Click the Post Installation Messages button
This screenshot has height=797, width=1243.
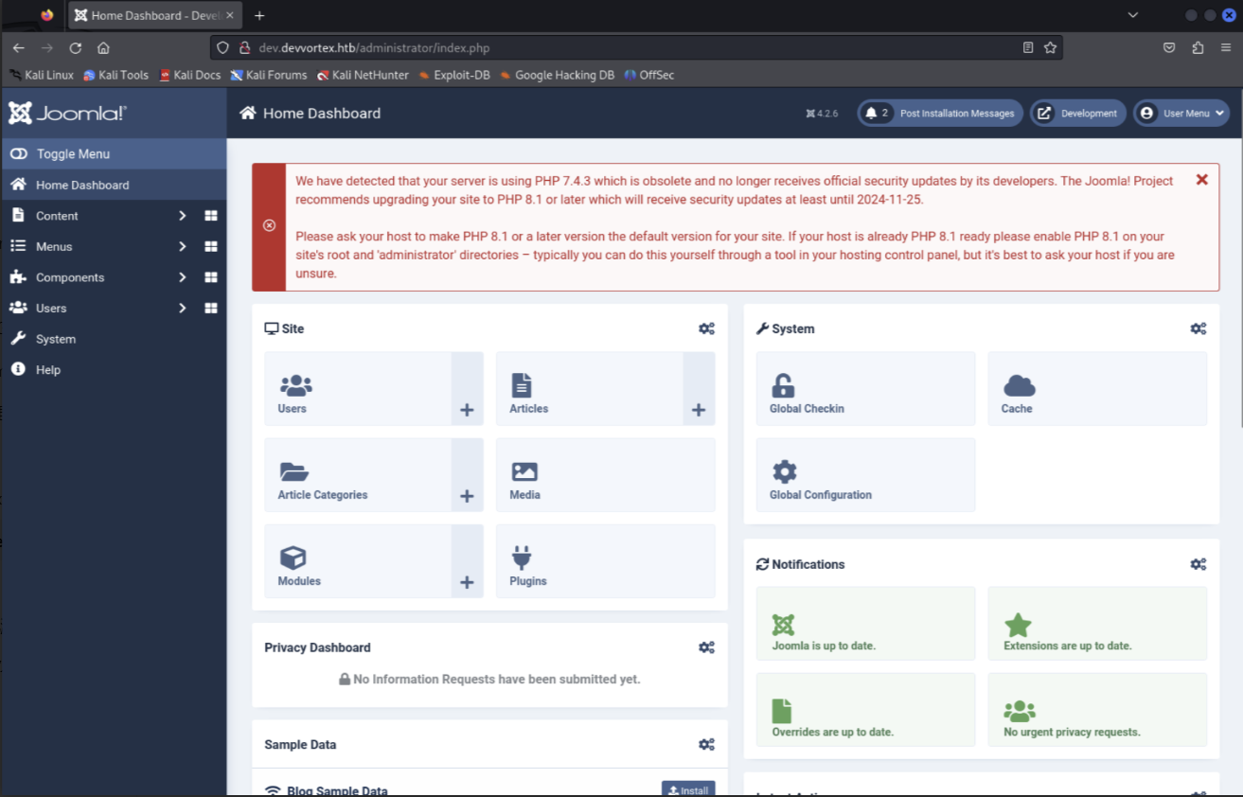(x=940, y=114)
